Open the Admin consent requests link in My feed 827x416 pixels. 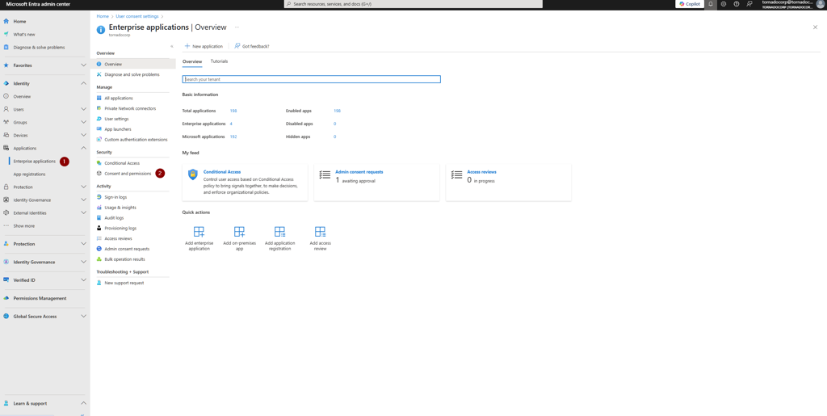(x=359, y=172)
